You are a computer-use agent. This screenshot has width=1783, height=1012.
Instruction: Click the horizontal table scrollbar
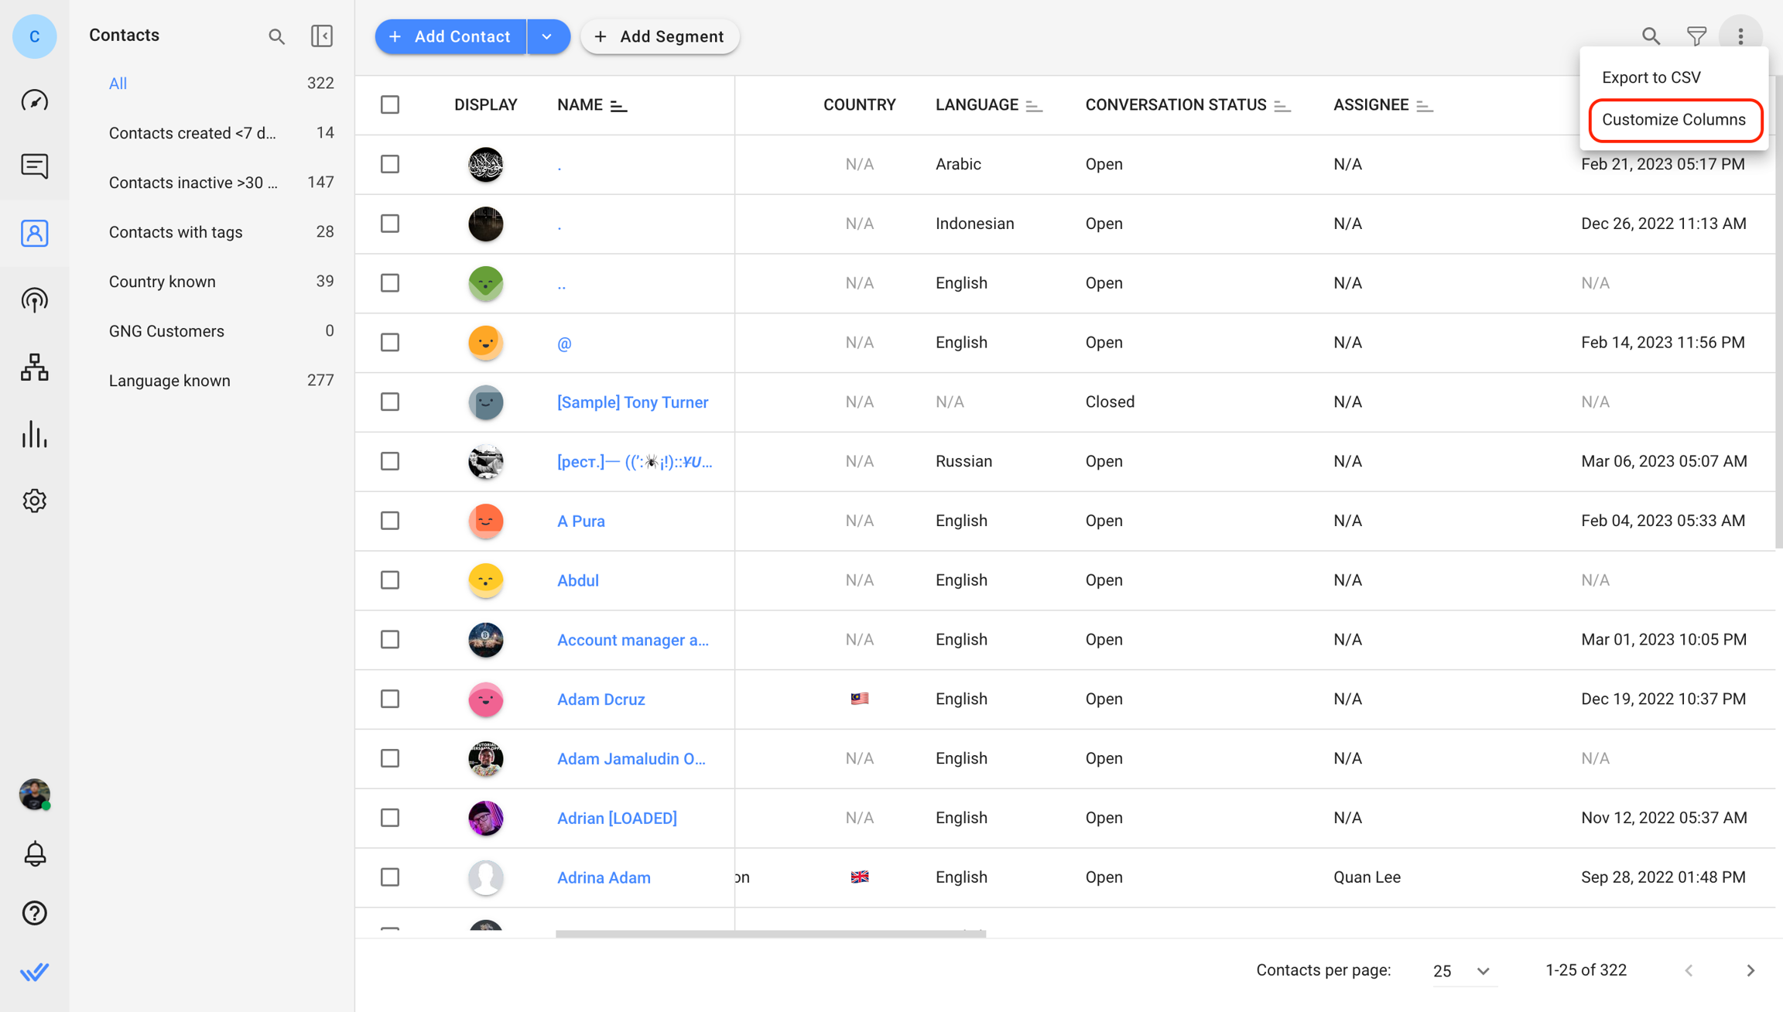pos(770,934)
